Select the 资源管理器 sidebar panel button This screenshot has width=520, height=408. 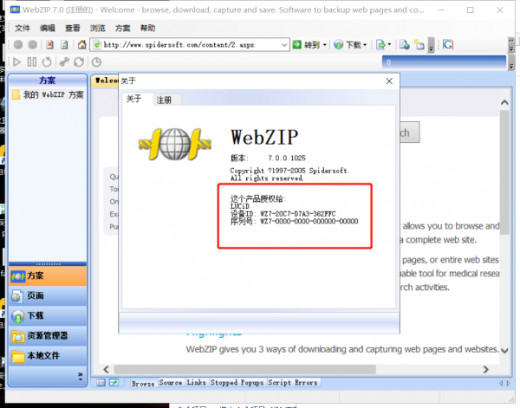point(48,336)
